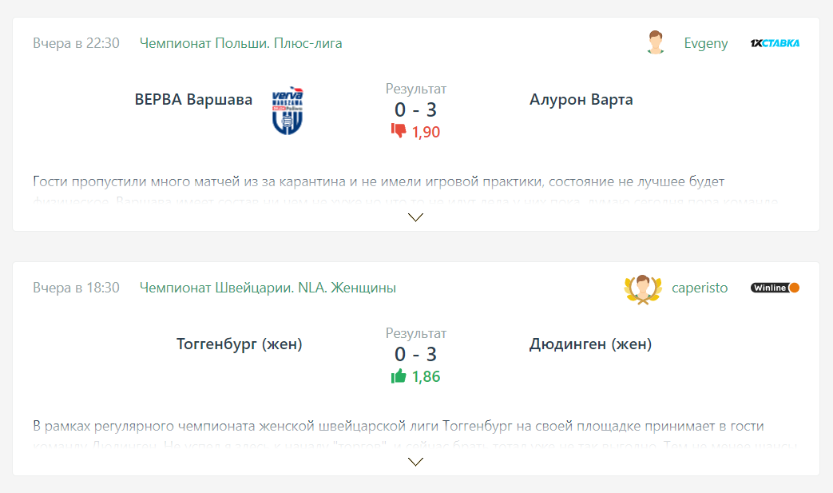This screenshot has height=493, width=833.
Task: Click caperisto's laurel avatar icon
Action: [x=643, y=288]
